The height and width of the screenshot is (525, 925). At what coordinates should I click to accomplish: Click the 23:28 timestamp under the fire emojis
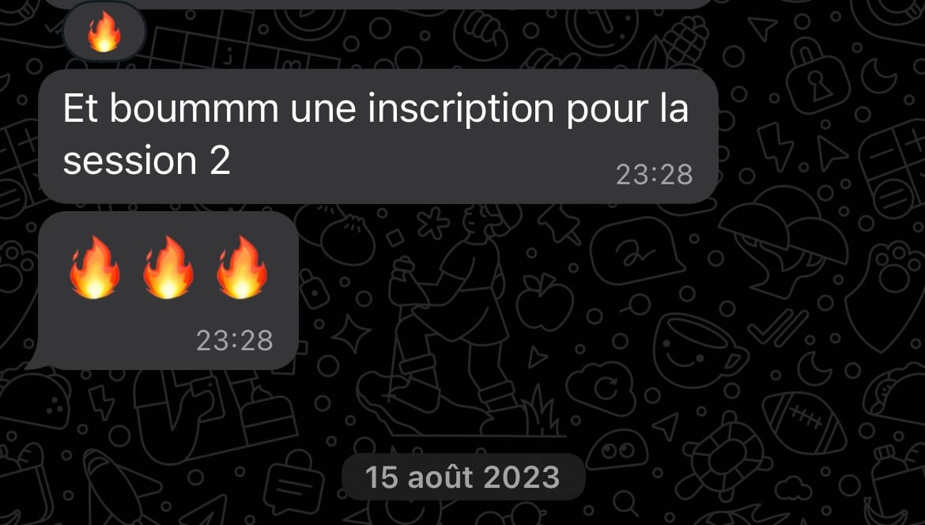[234, 340]
